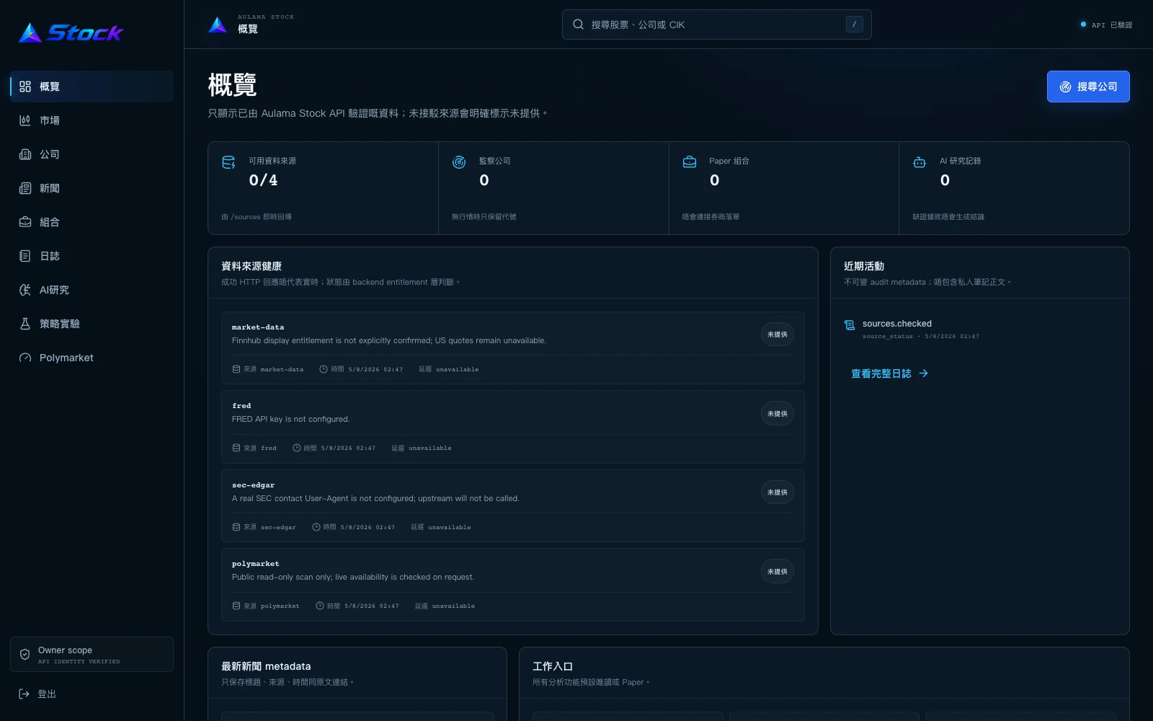
Task: Open the 概覽 overview sidebar item
Action: pos(92,87)
